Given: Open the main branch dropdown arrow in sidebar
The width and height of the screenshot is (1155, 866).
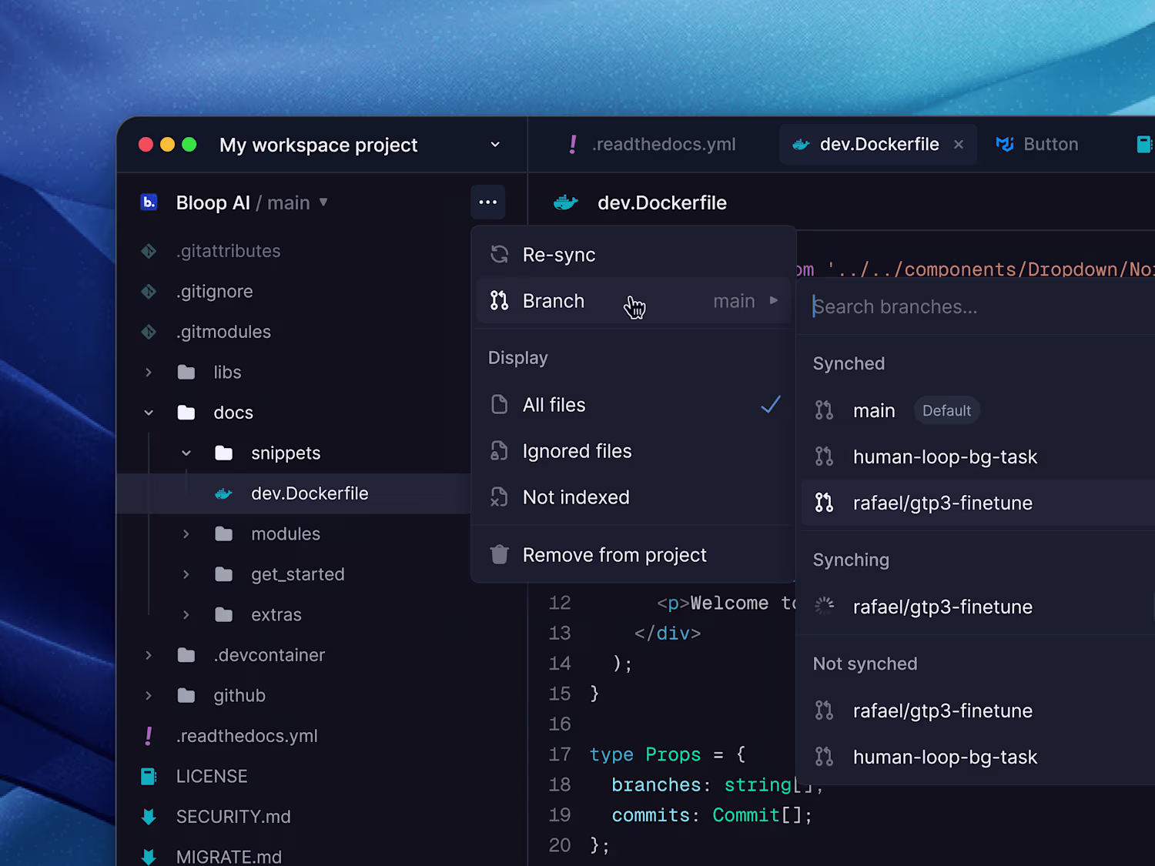Looking at the screenshot, I should [323, 202].
